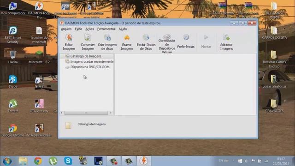The image size is (295, 166).
Task: Click DAEMON Tools taskbar button
Action: click(144, 161)
